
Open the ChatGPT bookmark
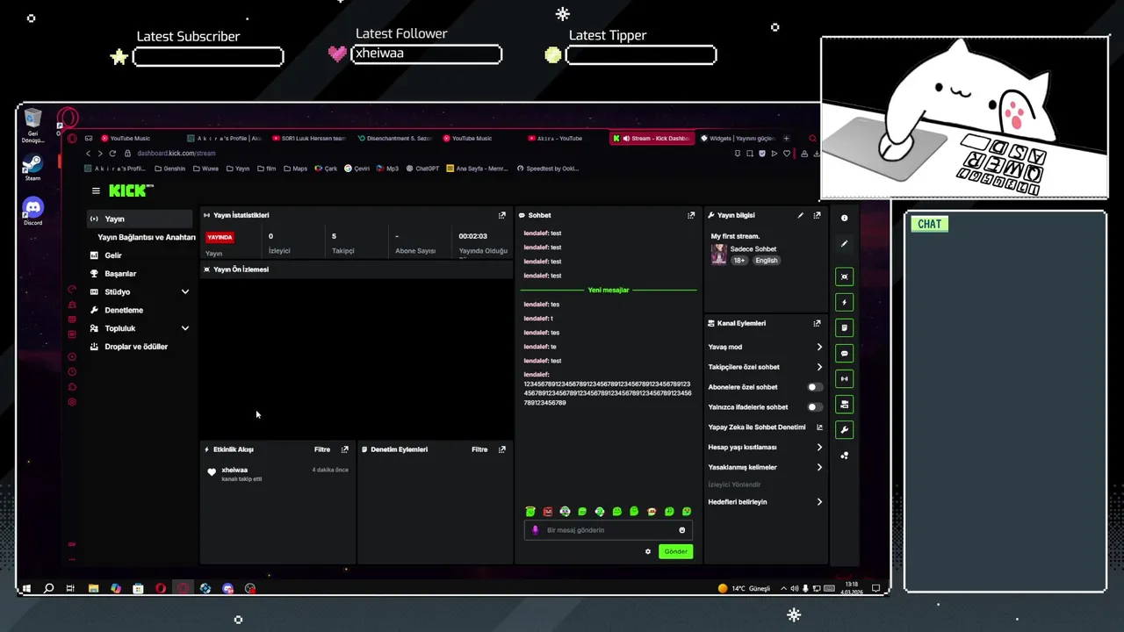(x=421, y=169)
